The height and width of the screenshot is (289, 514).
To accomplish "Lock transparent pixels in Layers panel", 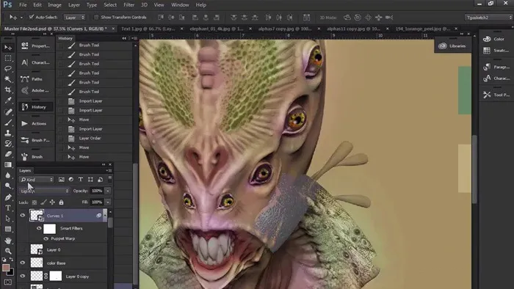I will (x=35, y=202).
